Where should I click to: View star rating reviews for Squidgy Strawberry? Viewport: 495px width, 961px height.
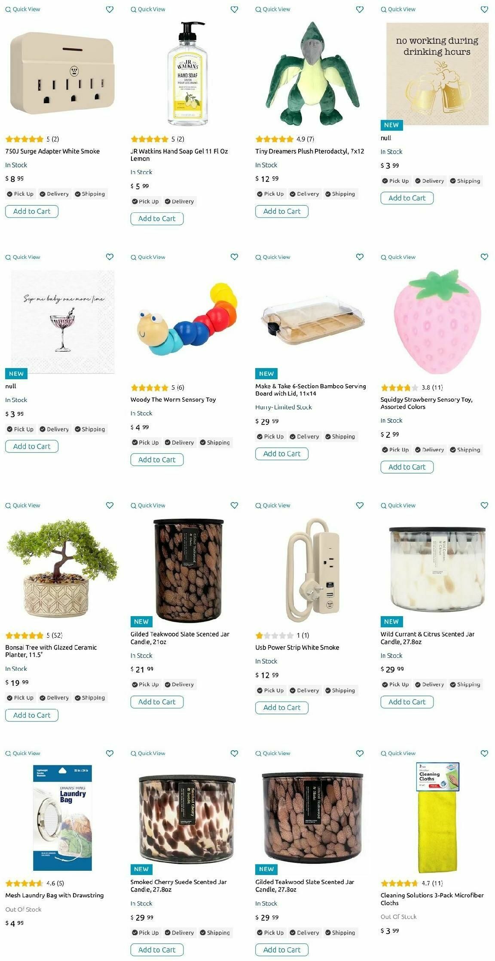pyautogui.click(x=412, y=387)
